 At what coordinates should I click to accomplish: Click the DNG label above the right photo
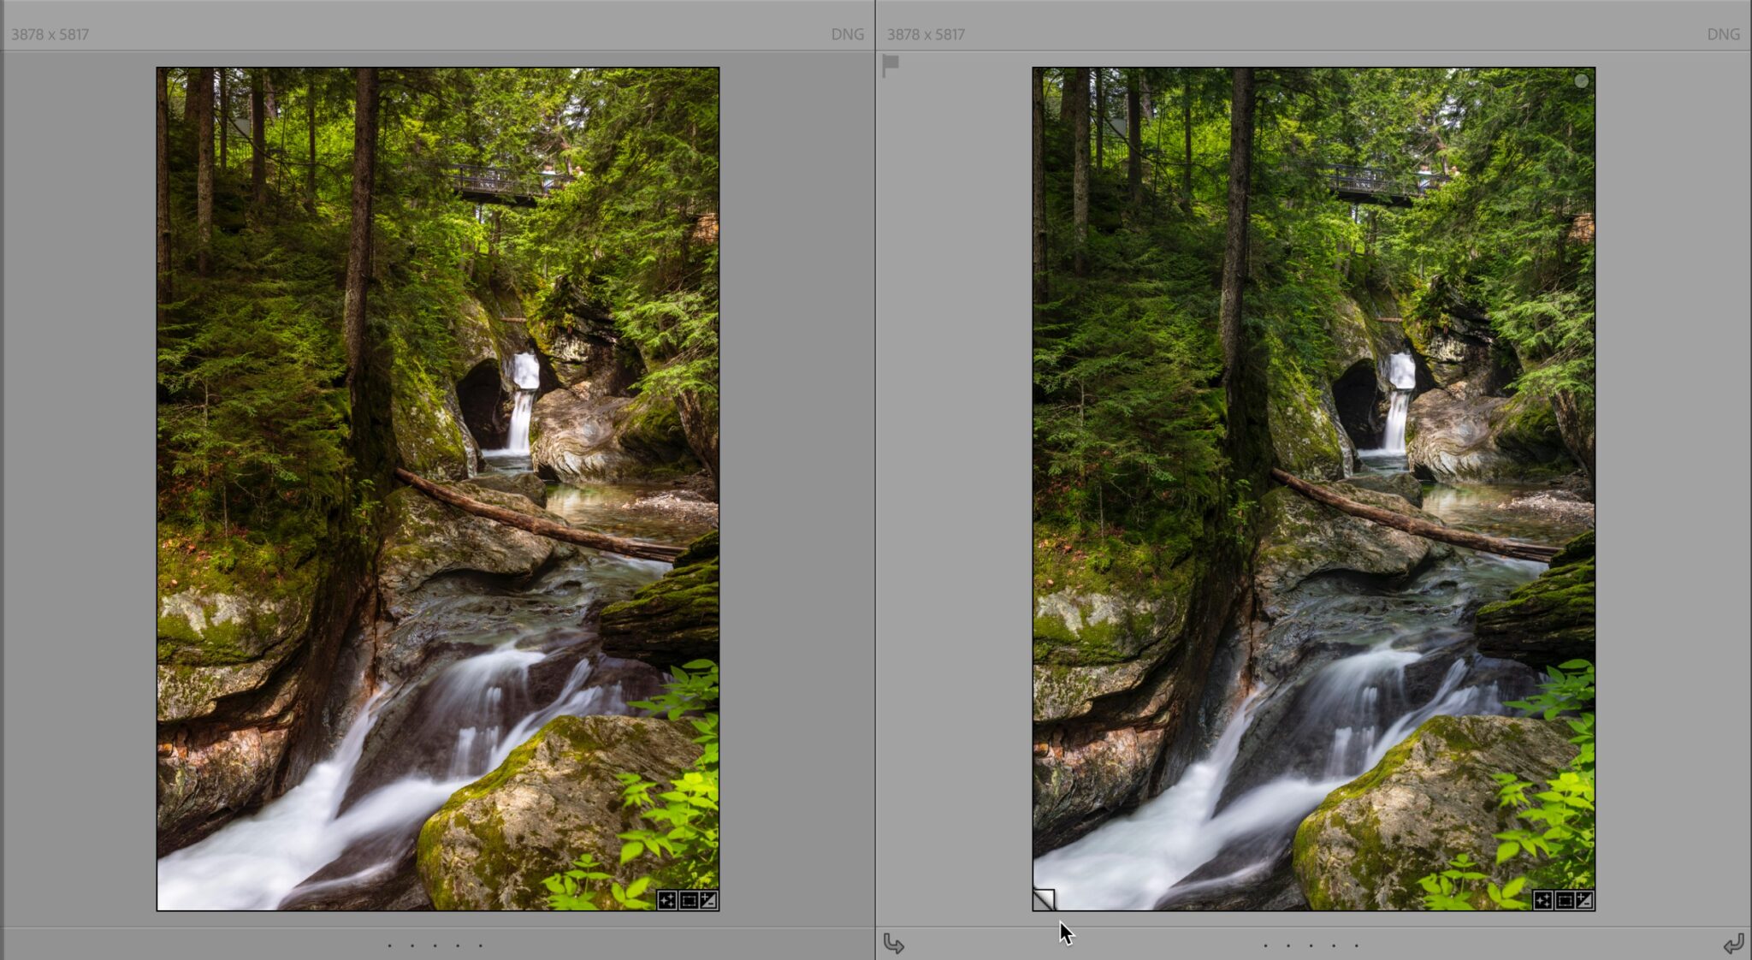click(1724, 34)
